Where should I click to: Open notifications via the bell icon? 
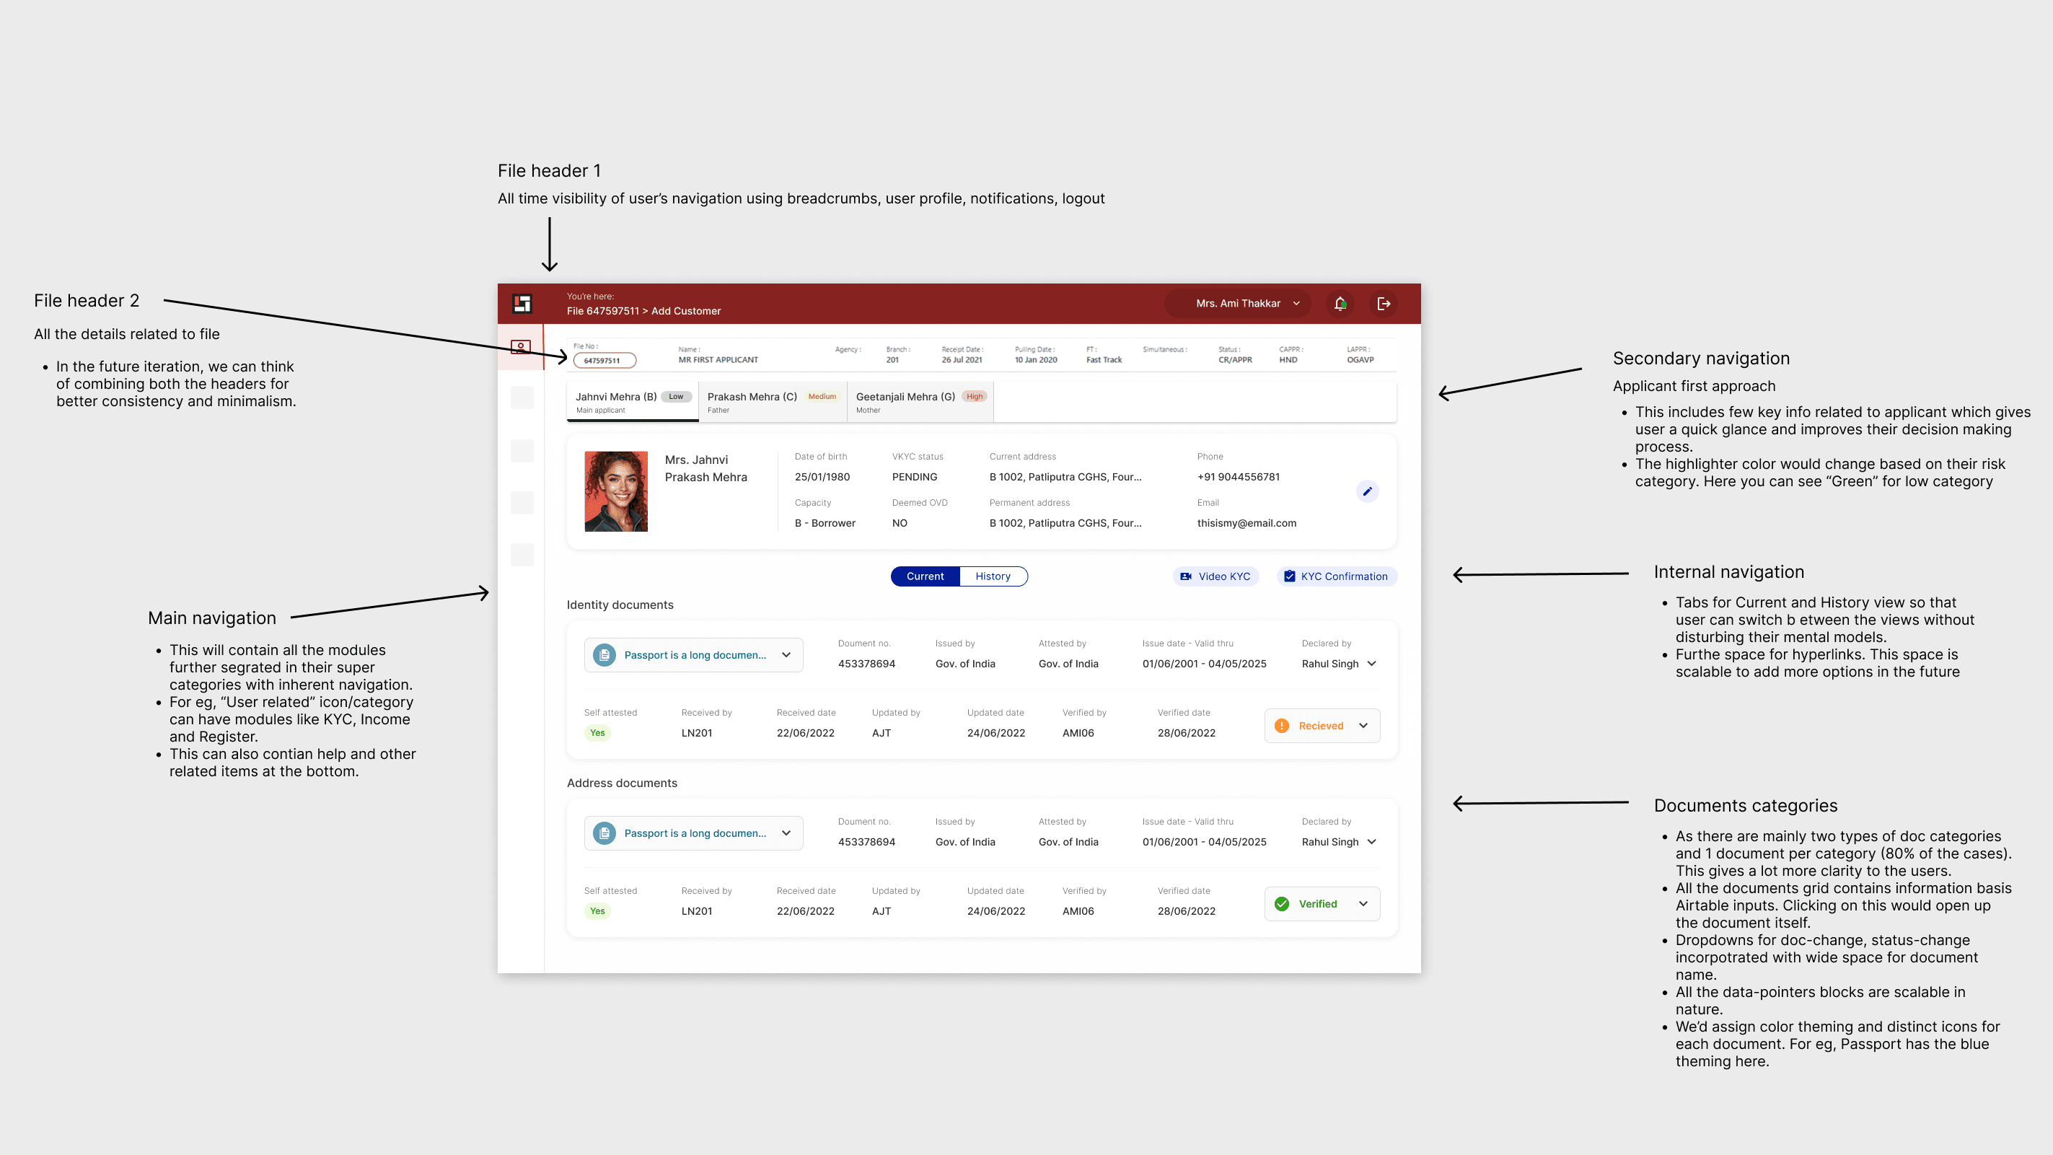pyautogui.click(x=1340, y=303)
